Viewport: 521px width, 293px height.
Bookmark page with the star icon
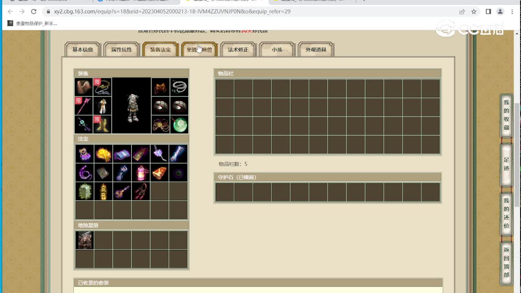[474, 11]
